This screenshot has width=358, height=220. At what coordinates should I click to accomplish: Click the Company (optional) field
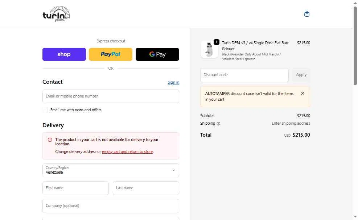[x=111, y=206]
